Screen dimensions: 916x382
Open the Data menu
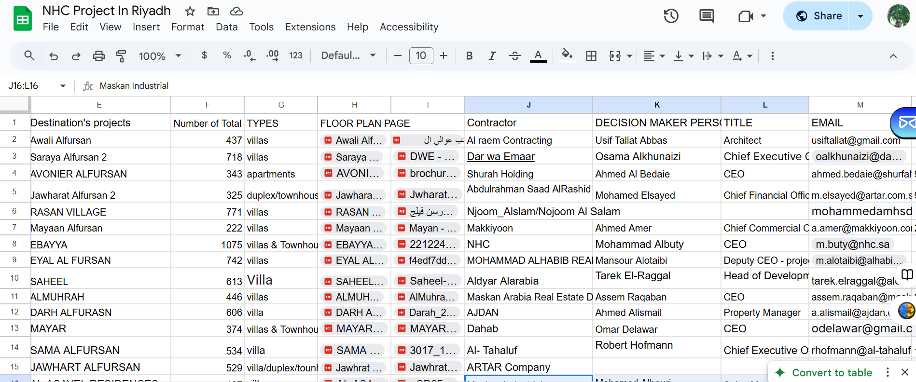click(x=226, y=27)
